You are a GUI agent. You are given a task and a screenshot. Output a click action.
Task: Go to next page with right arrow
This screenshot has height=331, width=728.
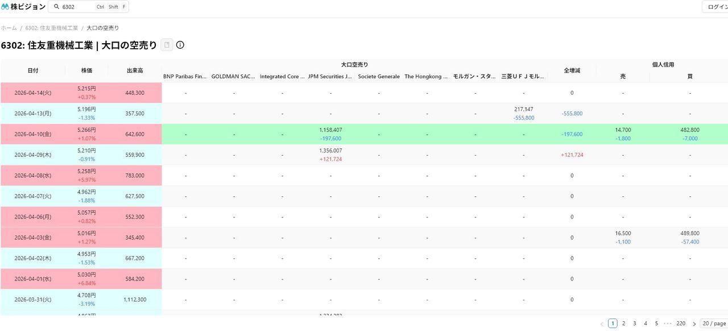[694, 324]
